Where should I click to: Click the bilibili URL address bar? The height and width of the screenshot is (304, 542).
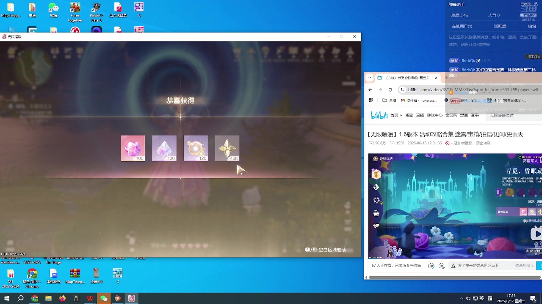pos(474,90)
